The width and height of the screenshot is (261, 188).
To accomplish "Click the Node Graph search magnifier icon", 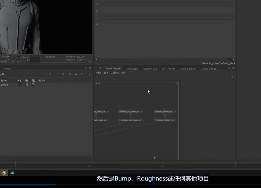I will pyautogui.click(x=232, y=78).
